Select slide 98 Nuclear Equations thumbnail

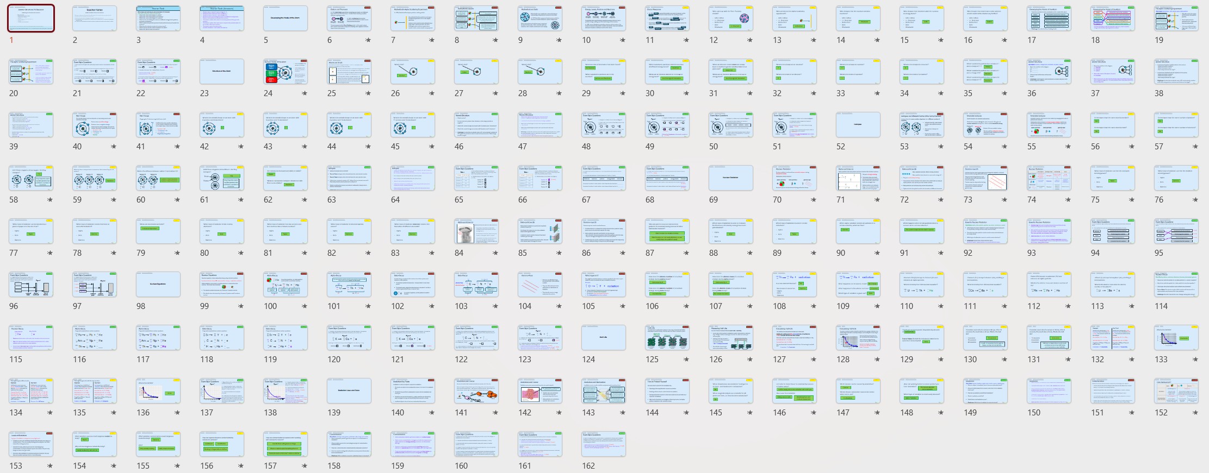pyautogui.click(x=158, y=285)
